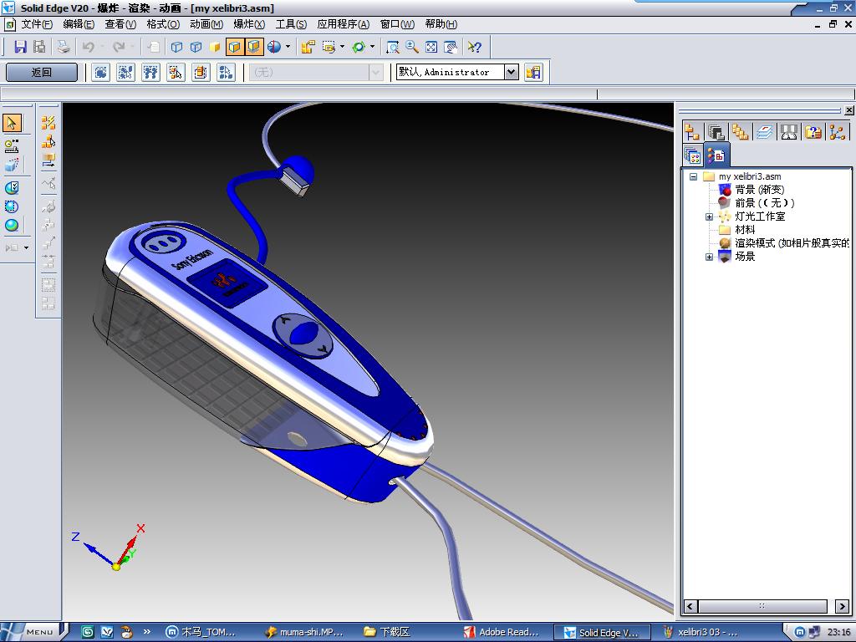Viewport: 856px width, 642px height.
Task: Switch to the folder with question mark tab
Action: (x=813, y=131)
